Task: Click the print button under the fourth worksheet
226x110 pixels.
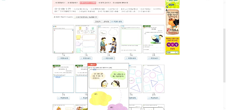Action: 131,58
